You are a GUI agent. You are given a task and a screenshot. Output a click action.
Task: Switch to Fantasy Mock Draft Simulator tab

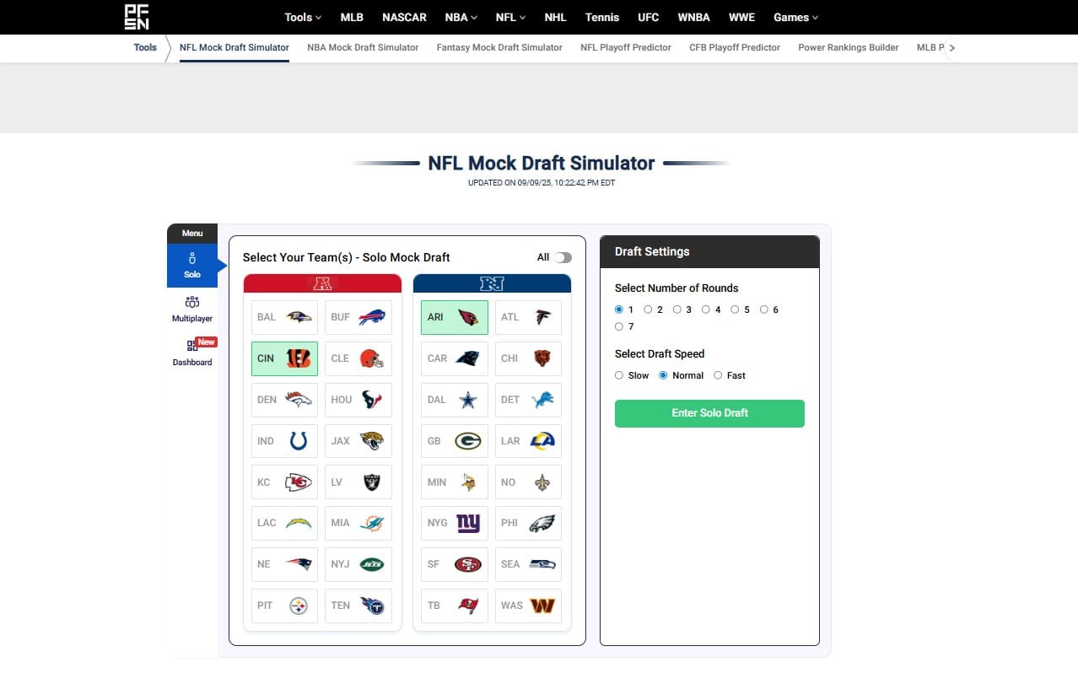click(x=499, y=47)
